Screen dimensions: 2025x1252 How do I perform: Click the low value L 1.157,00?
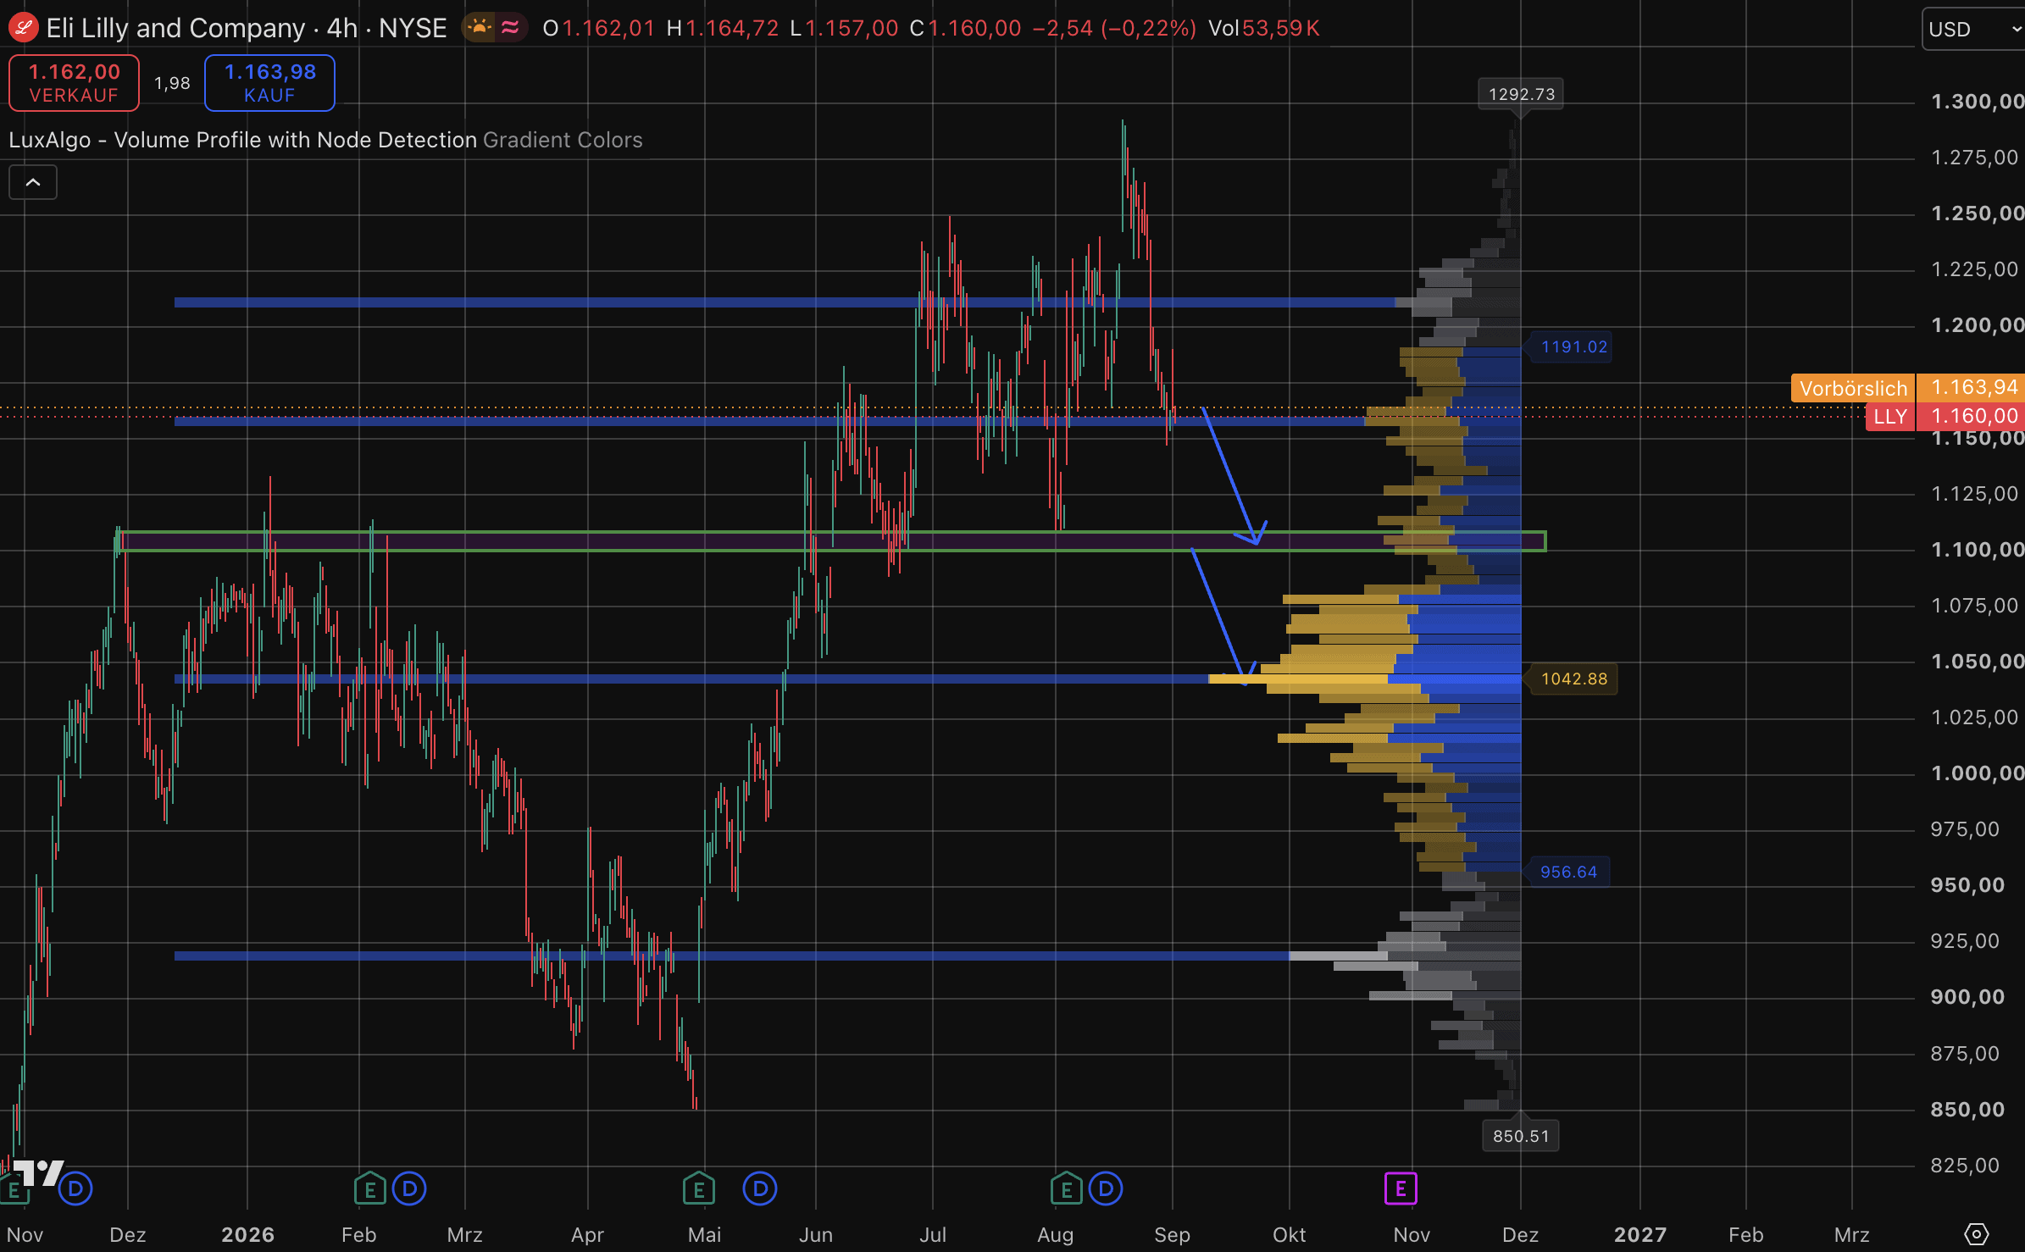(x=844, y=28)
